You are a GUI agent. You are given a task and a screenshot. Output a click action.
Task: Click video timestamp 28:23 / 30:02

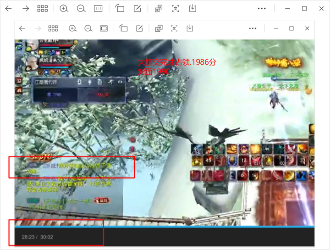pos(38,237)
